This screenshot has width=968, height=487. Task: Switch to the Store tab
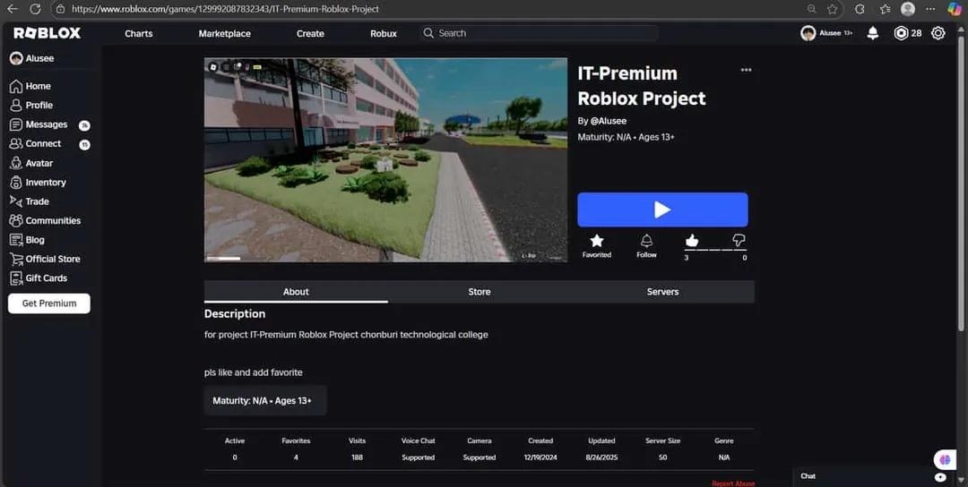click(x=480, y=292)
